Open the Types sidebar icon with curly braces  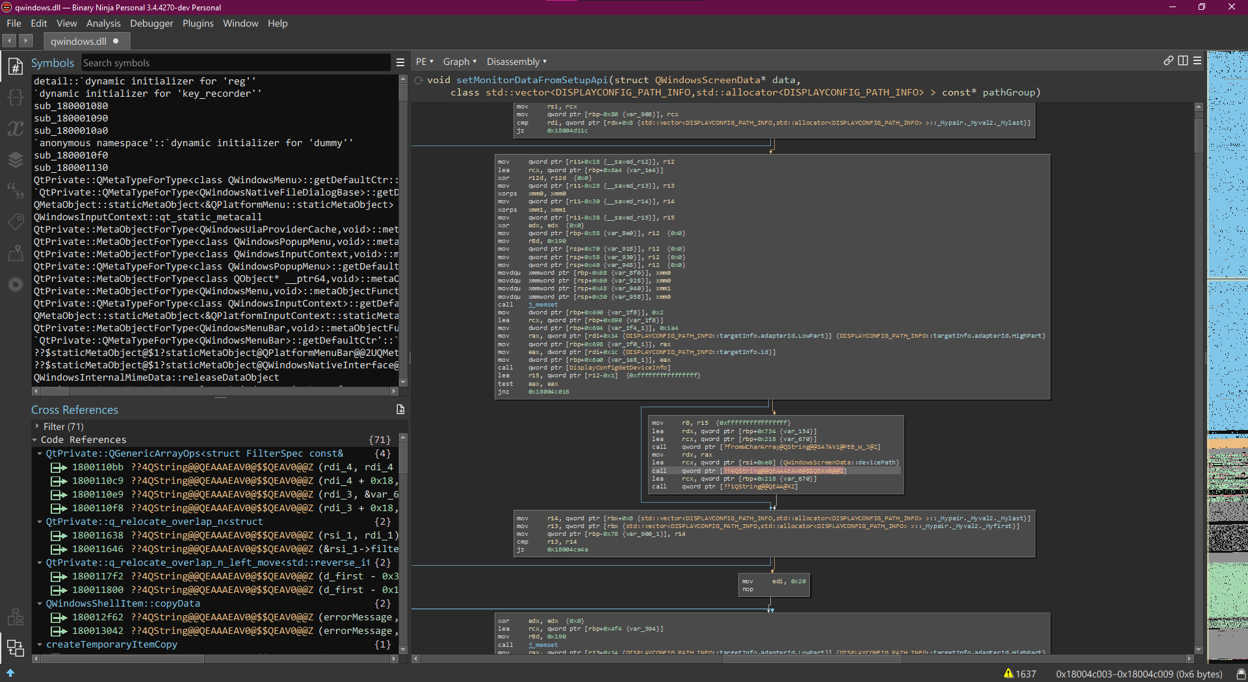click(x=15, y=97)
